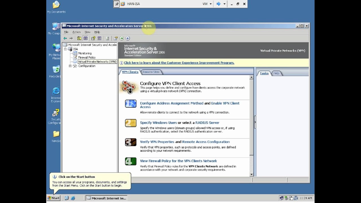Image resolution: width=361 pixels, height=203 pixels.
Task: Select Firewall Policy in the console tree
Action: 87,58
